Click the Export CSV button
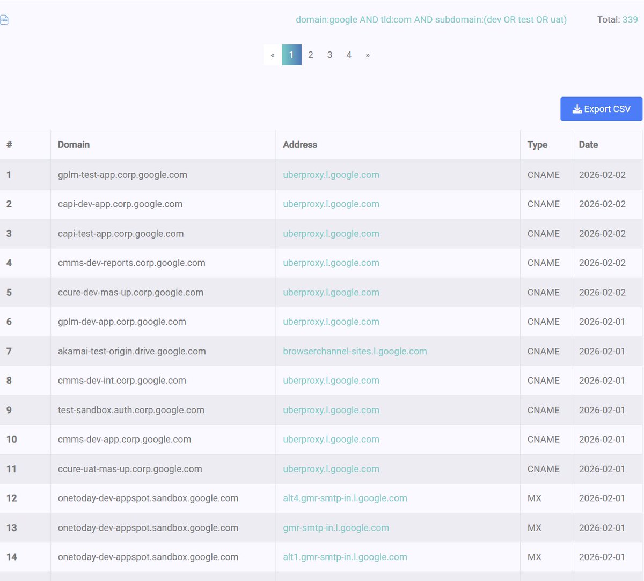 [601, 109]
